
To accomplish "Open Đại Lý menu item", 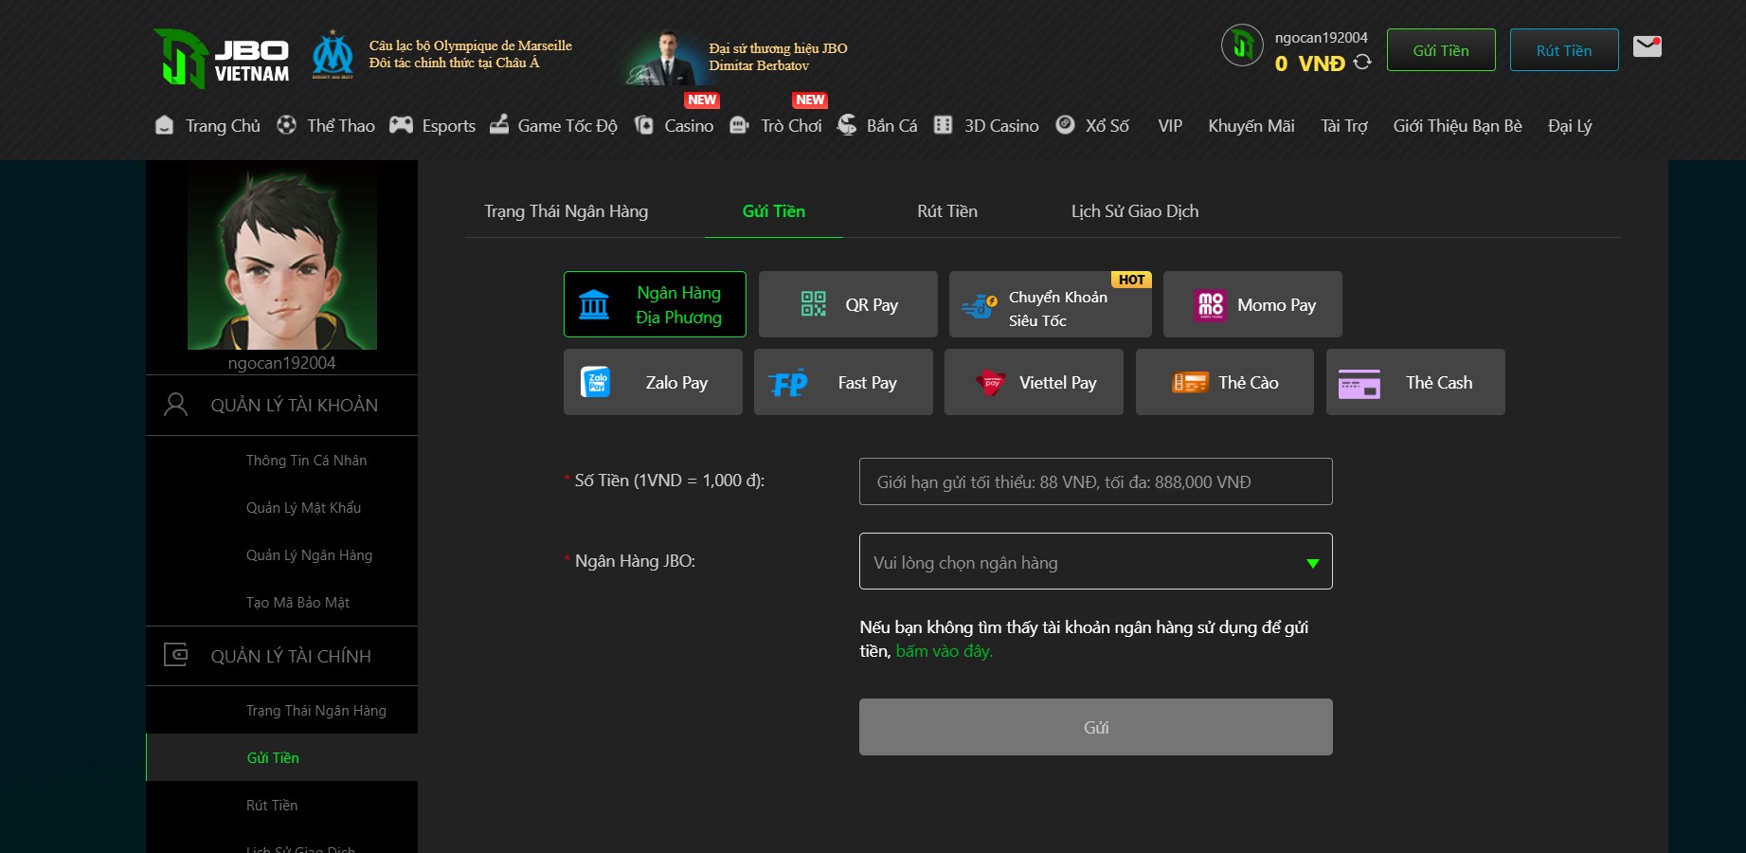I will click(x=1569, y=126).
